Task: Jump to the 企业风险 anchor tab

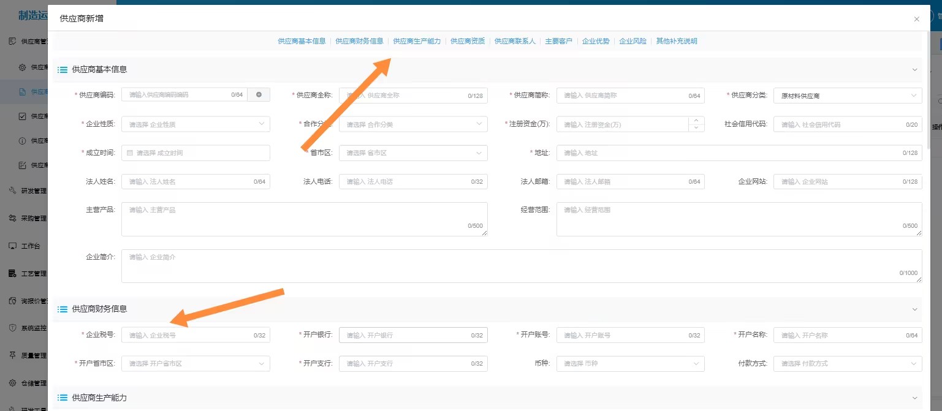Action: 632,41
